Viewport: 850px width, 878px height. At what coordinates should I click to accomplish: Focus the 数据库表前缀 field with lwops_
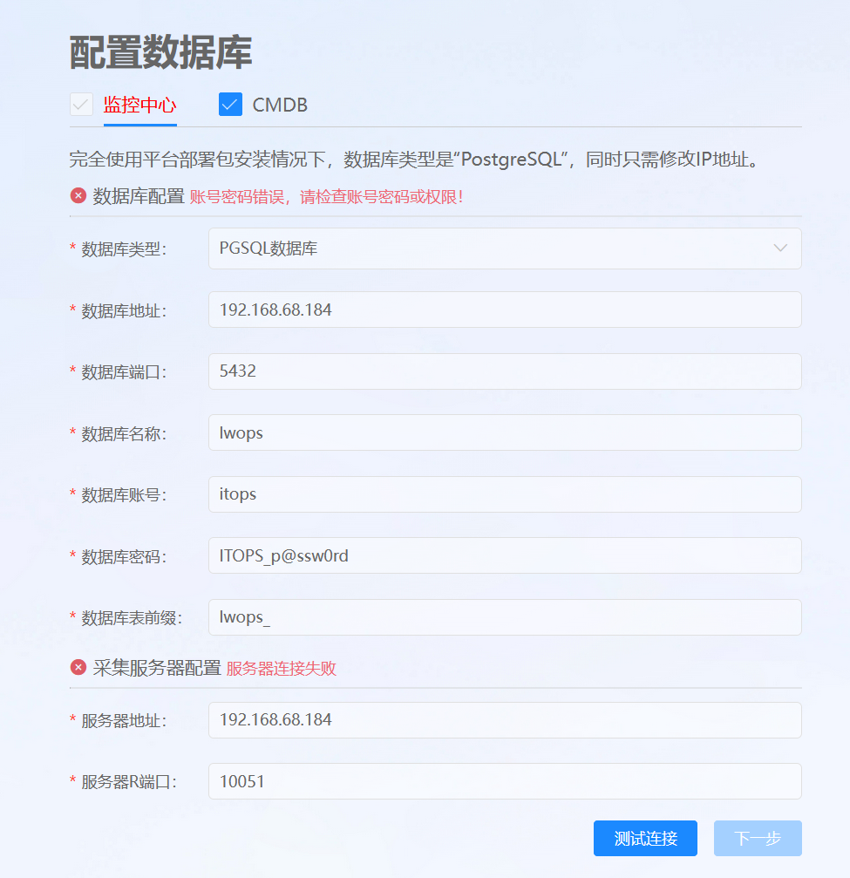(505, 617)
